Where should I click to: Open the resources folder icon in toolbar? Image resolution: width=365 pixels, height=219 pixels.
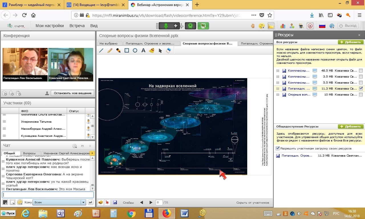point(271,26)
